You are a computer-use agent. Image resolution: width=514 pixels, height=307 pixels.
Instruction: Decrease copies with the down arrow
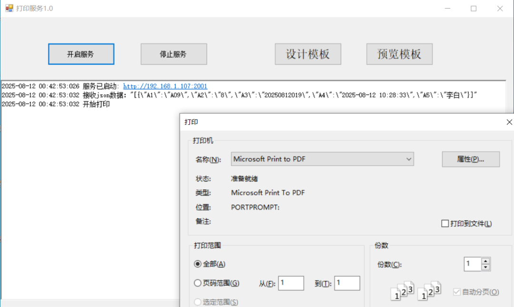485,267
